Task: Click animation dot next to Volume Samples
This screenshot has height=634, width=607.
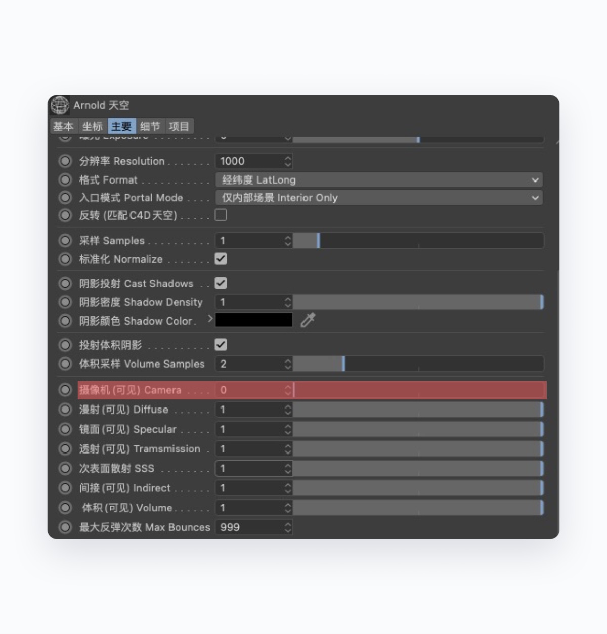Action: click(65, 364)
